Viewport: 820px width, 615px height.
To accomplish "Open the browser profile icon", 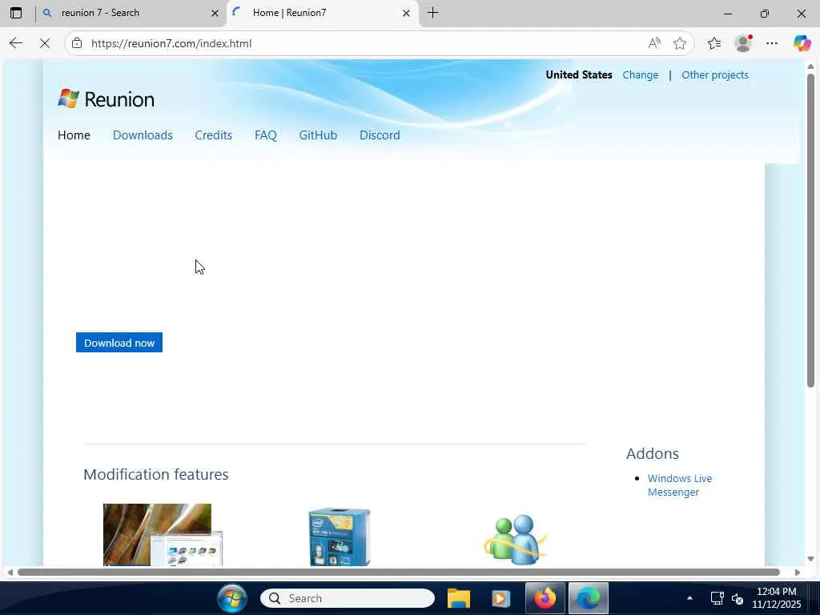I will coord(743,43).
